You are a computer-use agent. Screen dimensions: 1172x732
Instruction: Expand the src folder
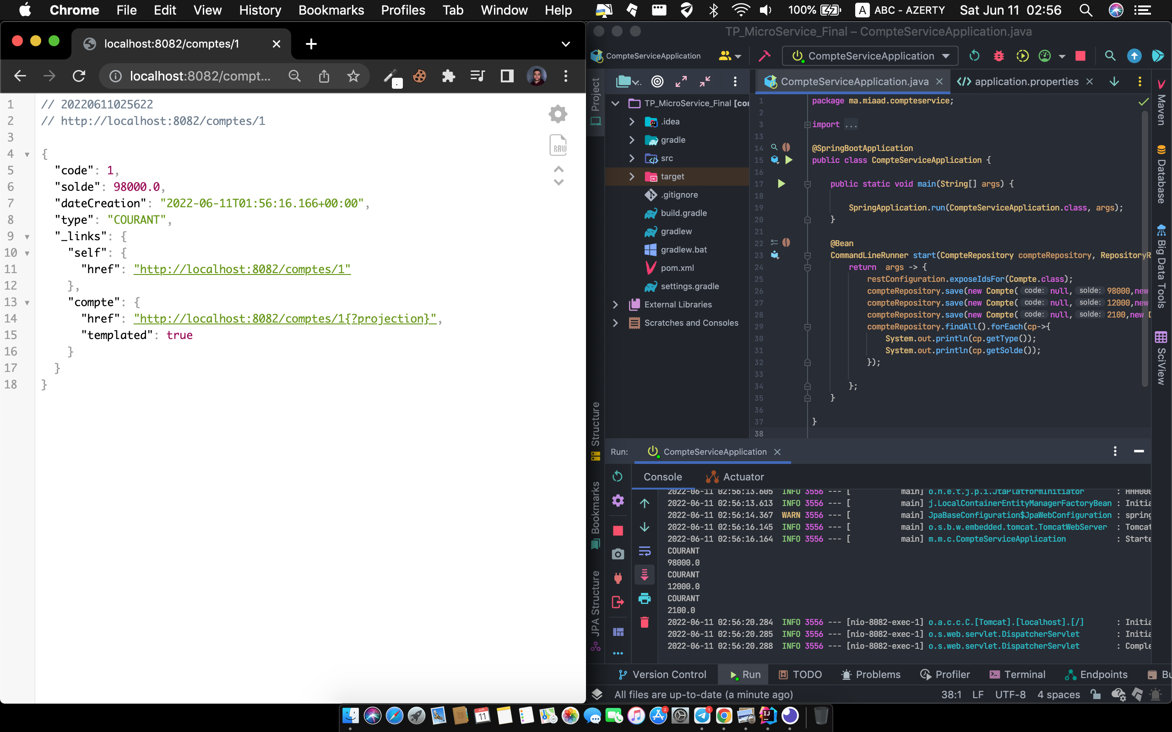631,158
